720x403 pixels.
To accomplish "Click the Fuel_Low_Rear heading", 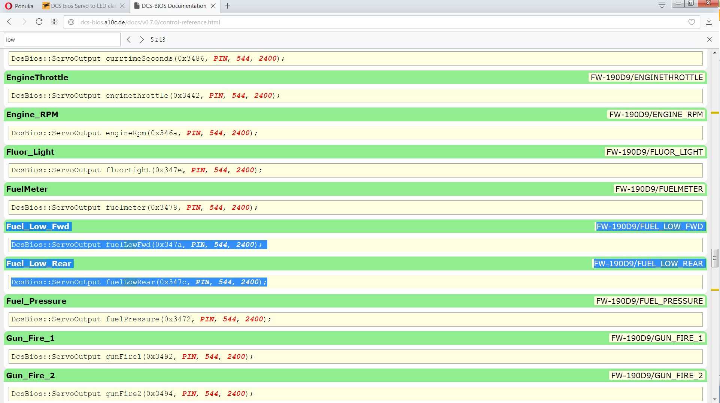I will (39, 264).
